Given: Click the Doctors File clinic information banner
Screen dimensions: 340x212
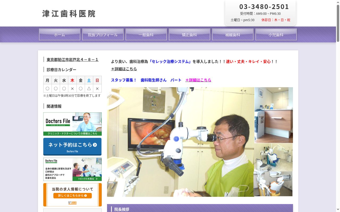Looking at the screenshot, I should [x=73, y=124].
